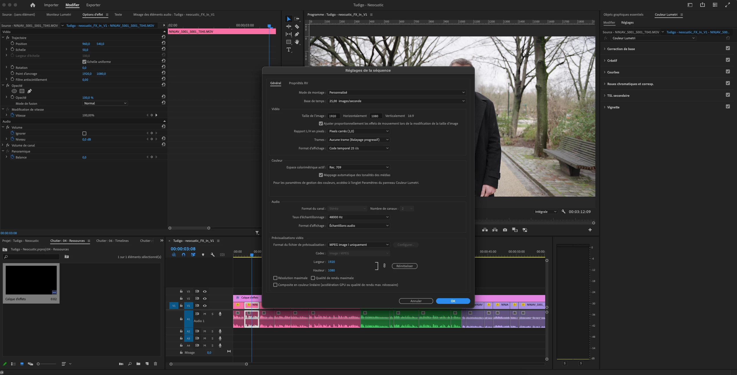Click the Annuler button

tap(416, 301)
